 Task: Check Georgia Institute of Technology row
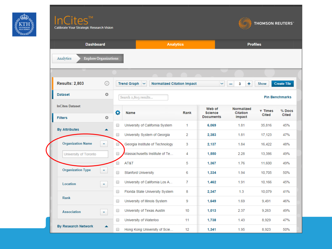(118, 144)
